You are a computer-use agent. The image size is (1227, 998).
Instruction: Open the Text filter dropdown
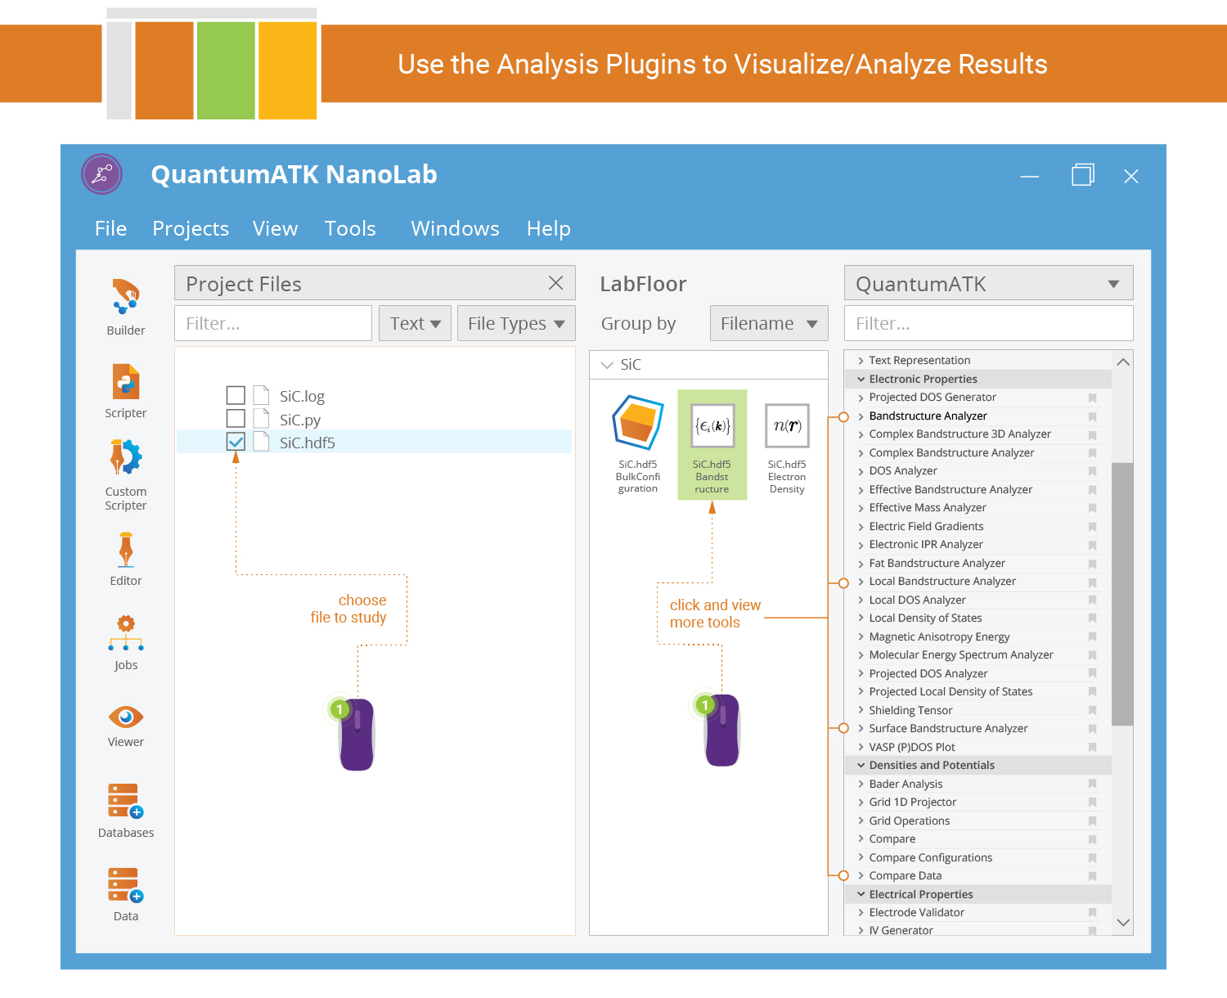[415, 323]
